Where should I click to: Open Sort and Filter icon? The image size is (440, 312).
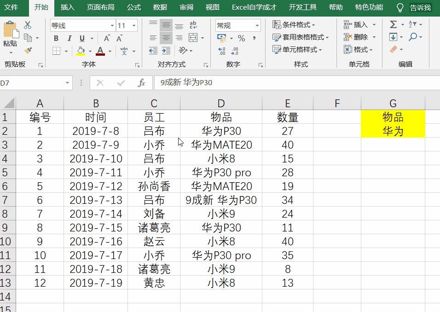(413, 24)
